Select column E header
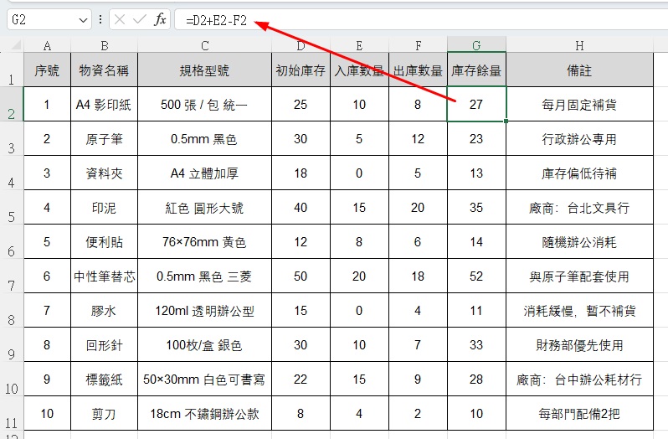 pyautogui.click(x=359, y=45)
